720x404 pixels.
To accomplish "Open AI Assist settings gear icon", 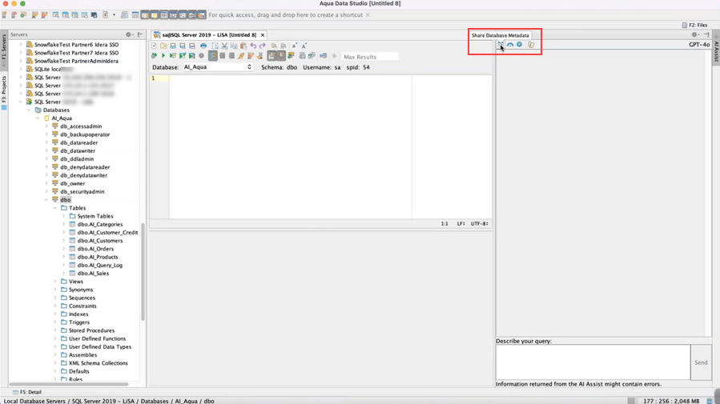I will tap(519, 45).
